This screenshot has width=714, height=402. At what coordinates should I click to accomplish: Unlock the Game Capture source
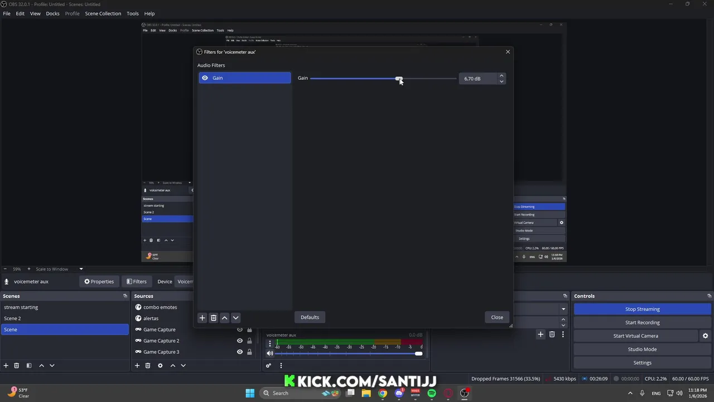pyautogui.click(x=249, y=329)
